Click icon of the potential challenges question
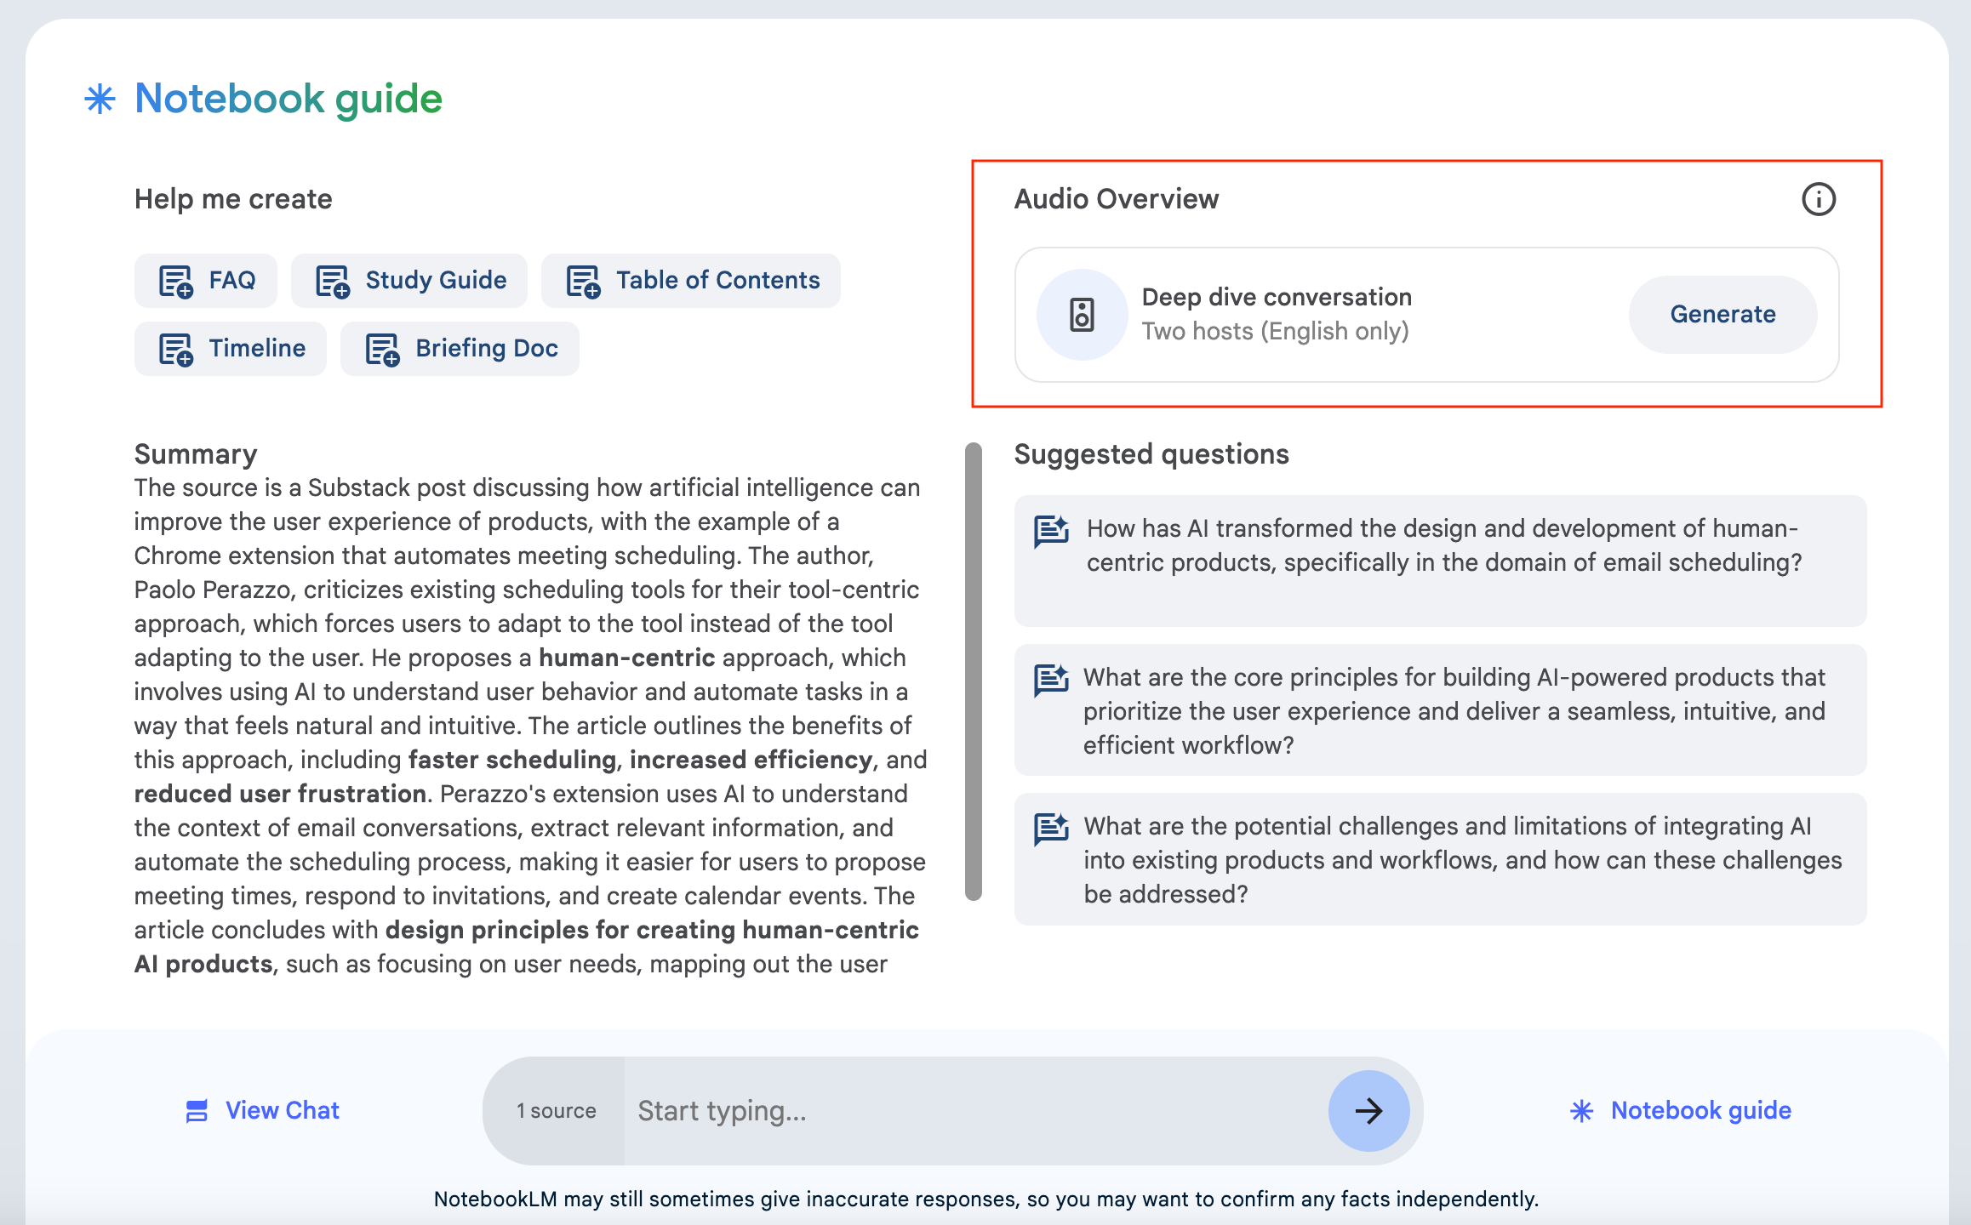 [1051, 829]
